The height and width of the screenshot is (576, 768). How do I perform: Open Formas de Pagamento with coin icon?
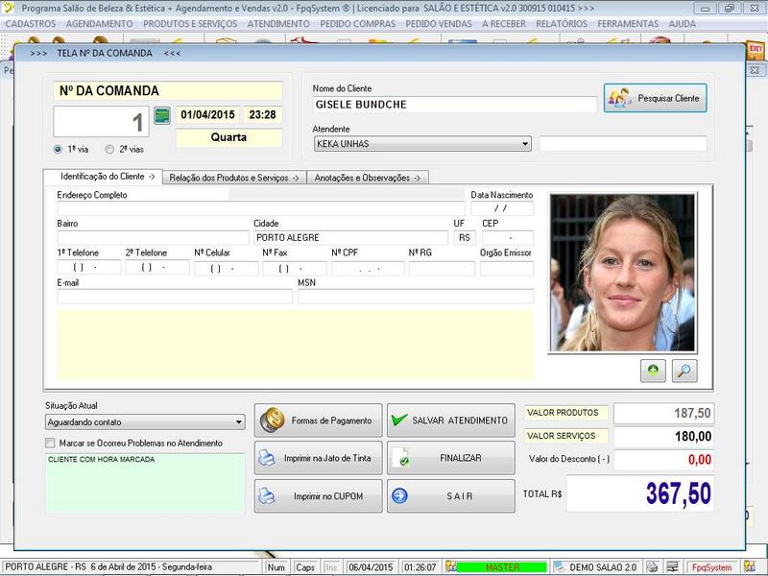pyautogui.click(x=318, y=420)
